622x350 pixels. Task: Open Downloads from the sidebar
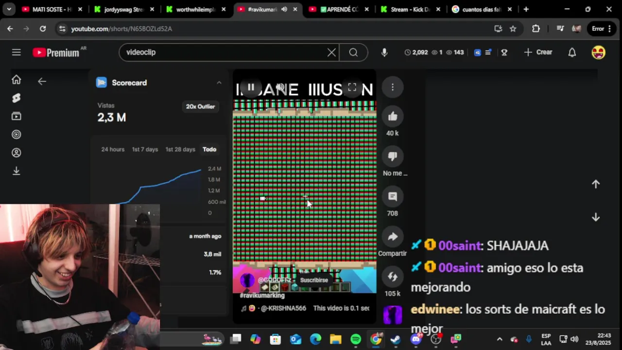click(x=16, y=171)
